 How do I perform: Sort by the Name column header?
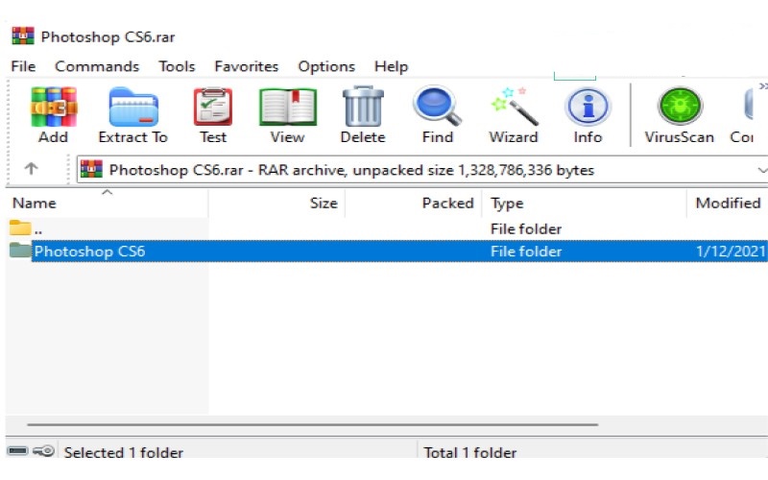click(x=107, y=203)
